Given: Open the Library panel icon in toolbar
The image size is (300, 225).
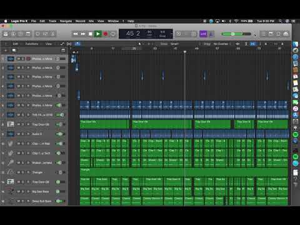Looking at the screenshot, I should click(6, 34).
